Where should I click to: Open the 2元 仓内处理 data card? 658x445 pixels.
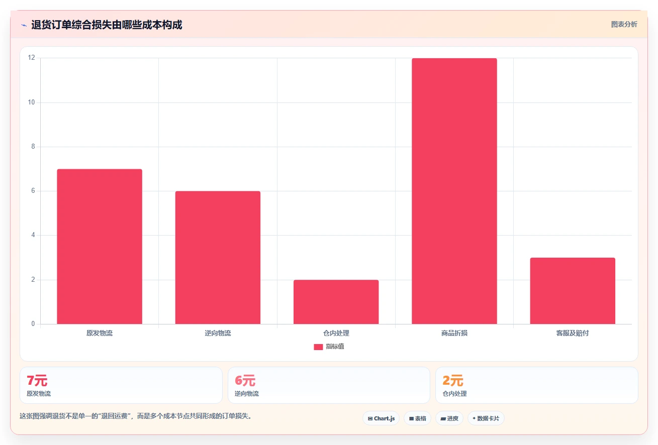pyautogui.click(x=537, y=385)
